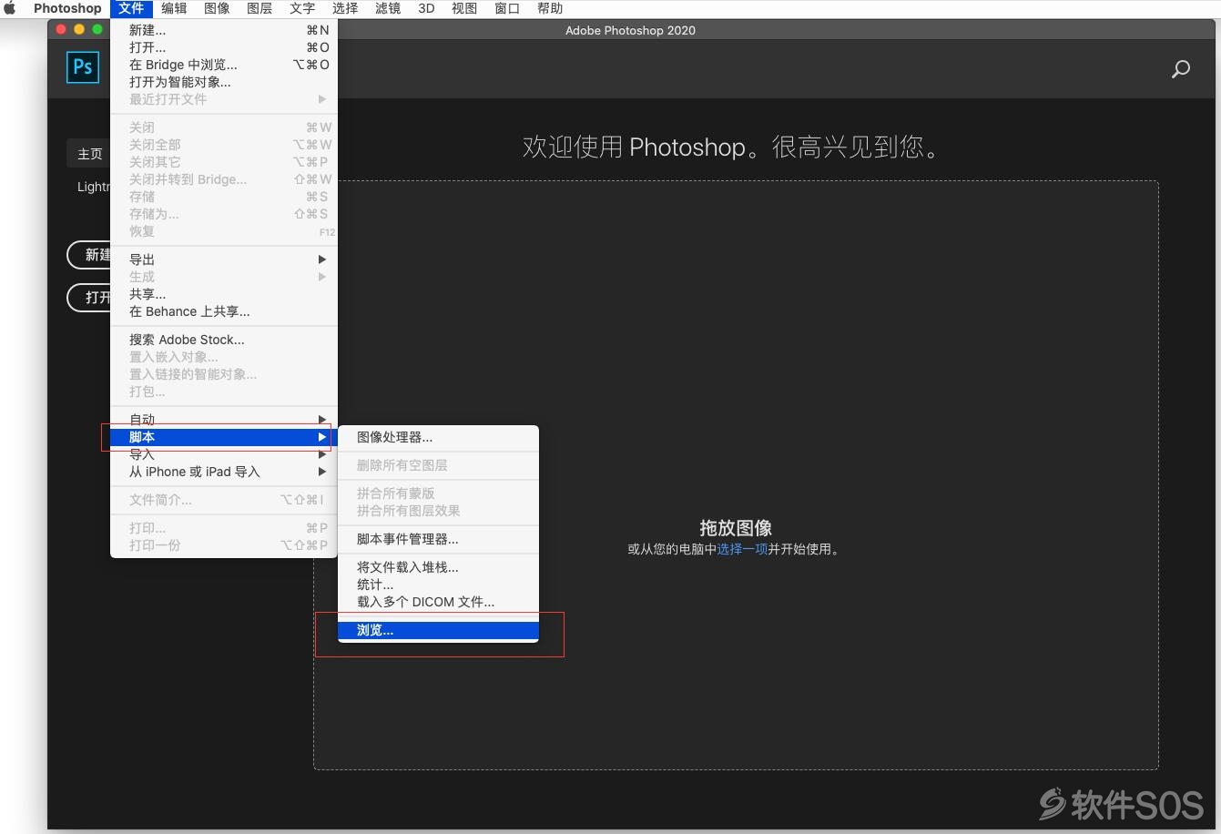1221x834 pixels.
Task: Open the 3D menu
Action: coord(426,8)
